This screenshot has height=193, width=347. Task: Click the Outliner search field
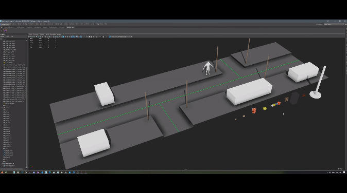point(14,39)
